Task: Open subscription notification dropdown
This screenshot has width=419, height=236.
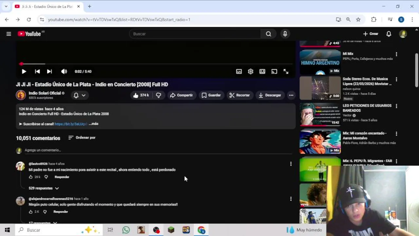Action: (x=80, y=95)
